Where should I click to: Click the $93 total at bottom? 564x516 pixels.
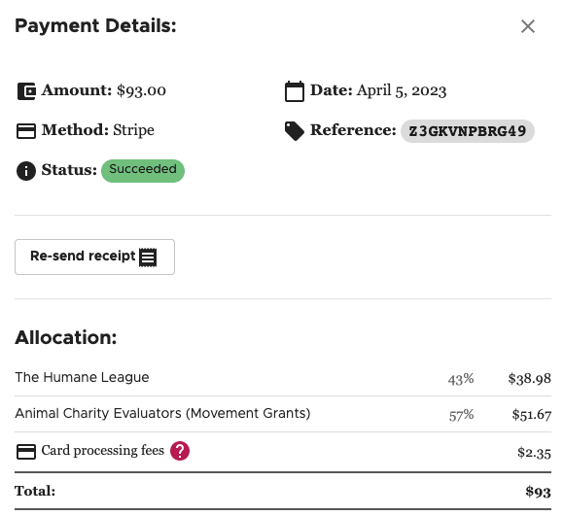click(538, 491)
